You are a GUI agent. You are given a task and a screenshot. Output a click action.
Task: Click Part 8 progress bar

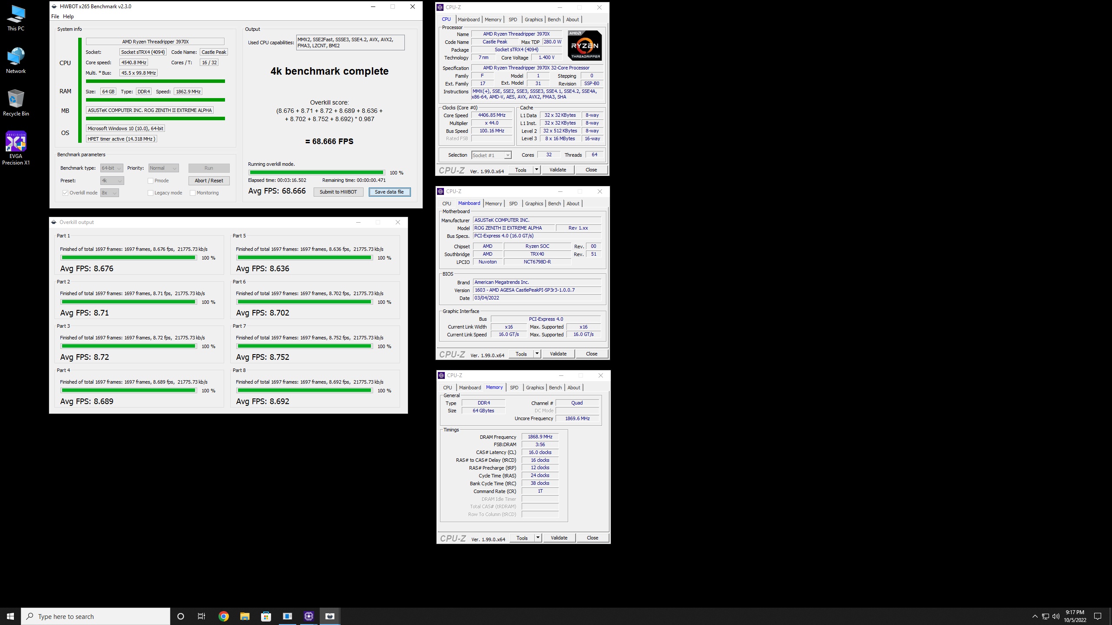pyautogui.click(x=304, y=391)
